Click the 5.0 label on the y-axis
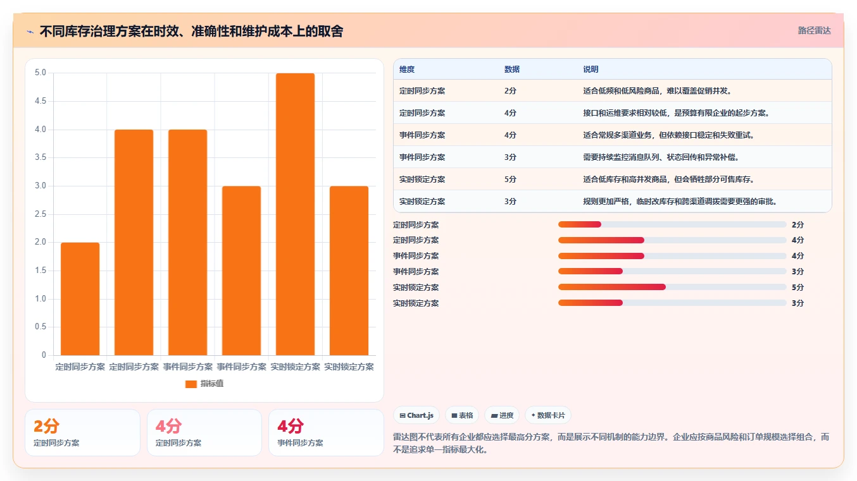857x481 pixels. (41, 73)
